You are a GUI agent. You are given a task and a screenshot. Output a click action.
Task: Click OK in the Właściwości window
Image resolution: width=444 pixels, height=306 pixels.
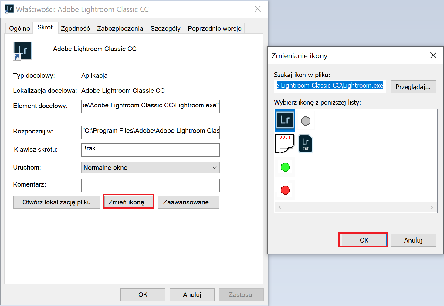tap(143, 295)
